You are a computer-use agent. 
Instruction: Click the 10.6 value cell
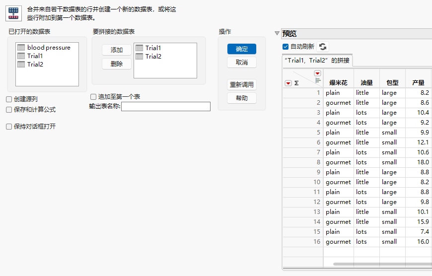point(418,152)
